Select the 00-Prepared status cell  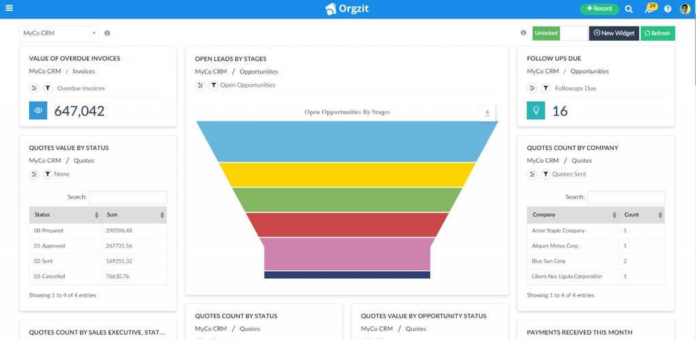point(65,231)
